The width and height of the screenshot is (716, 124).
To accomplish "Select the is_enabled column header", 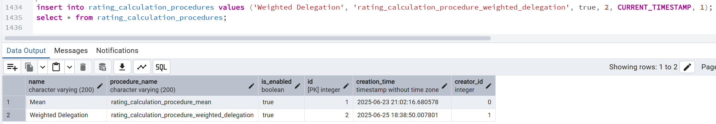I will tap(281, 86).
